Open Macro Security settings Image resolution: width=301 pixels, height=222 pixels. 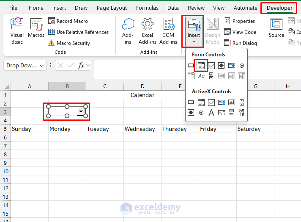(x=69, y=43)
